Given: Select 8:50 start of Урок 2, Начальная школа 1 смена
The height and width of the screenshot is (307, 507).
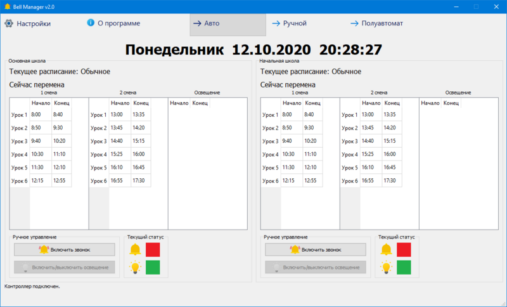Looking at the screenshot, I should click(292, 127).
